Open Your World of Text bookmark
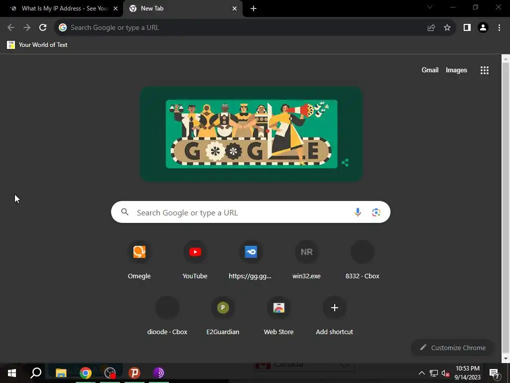 coord(37,44)
